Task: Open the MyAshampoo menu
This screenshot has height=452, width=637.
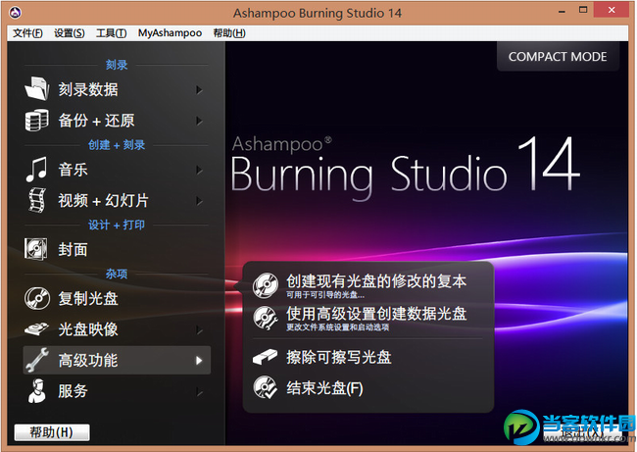Action: 170,33
